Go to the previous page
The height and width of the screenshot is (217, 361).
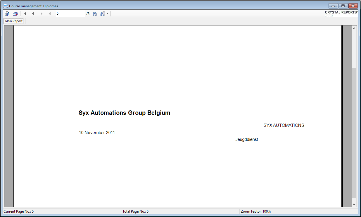click(x=33, y=14)
